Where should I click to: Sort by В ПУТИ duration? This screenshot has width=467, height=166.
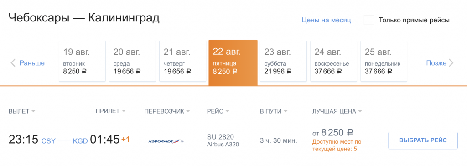tap(285, 111)
